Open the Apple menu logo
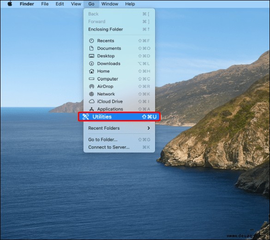The width and height of the screenshot is (270, 240). tap(10, 4)
